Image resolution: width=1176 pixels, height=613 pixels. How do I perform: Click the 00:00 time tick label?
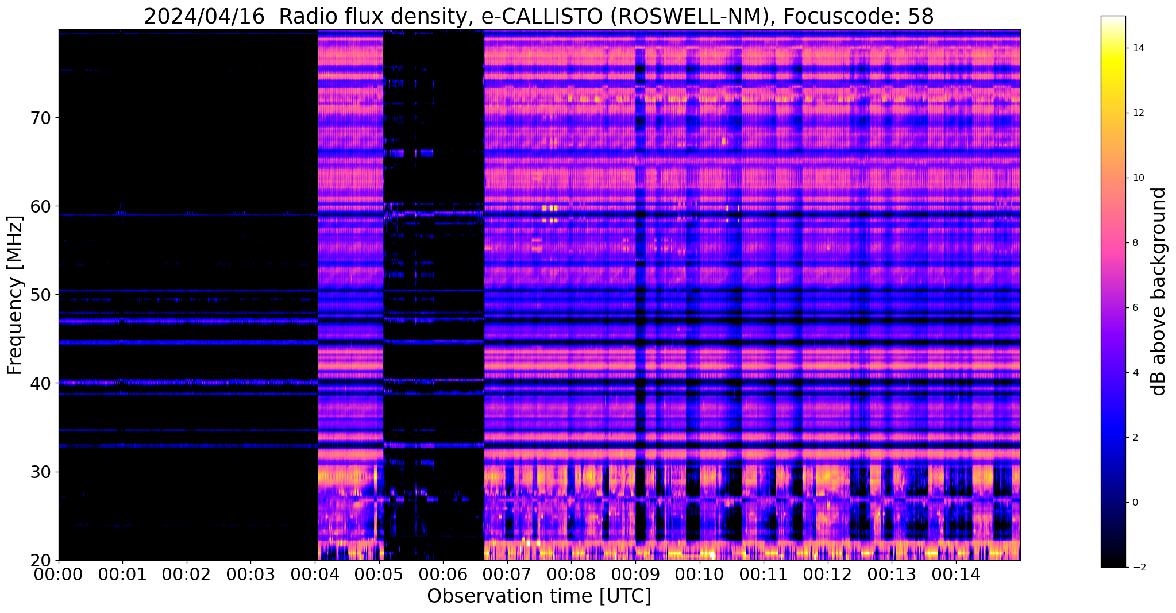59,573
